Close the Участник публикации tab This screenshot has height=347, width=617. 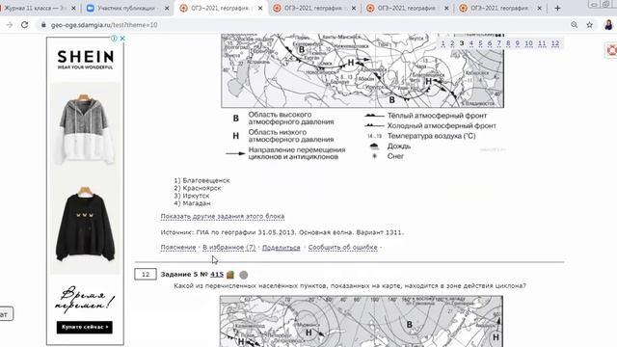coord(167,8)
